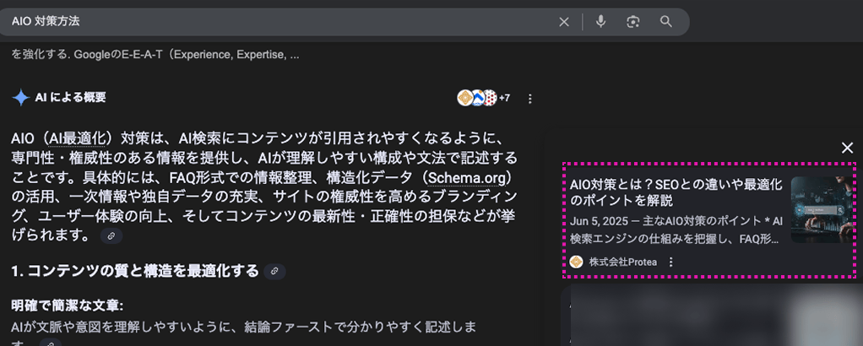Click the magnifying glass search button
Image resolution: width=863 pixels, height=346 pixels.
[666, 22]
